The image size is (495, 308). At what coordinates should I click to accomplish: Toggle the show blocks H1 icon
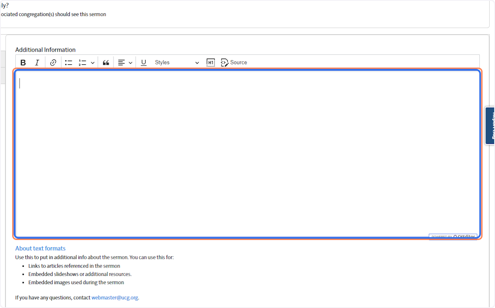(210, 63)
